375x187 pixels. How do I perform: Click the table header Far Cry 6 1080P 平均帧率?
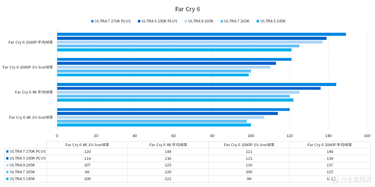330,145
